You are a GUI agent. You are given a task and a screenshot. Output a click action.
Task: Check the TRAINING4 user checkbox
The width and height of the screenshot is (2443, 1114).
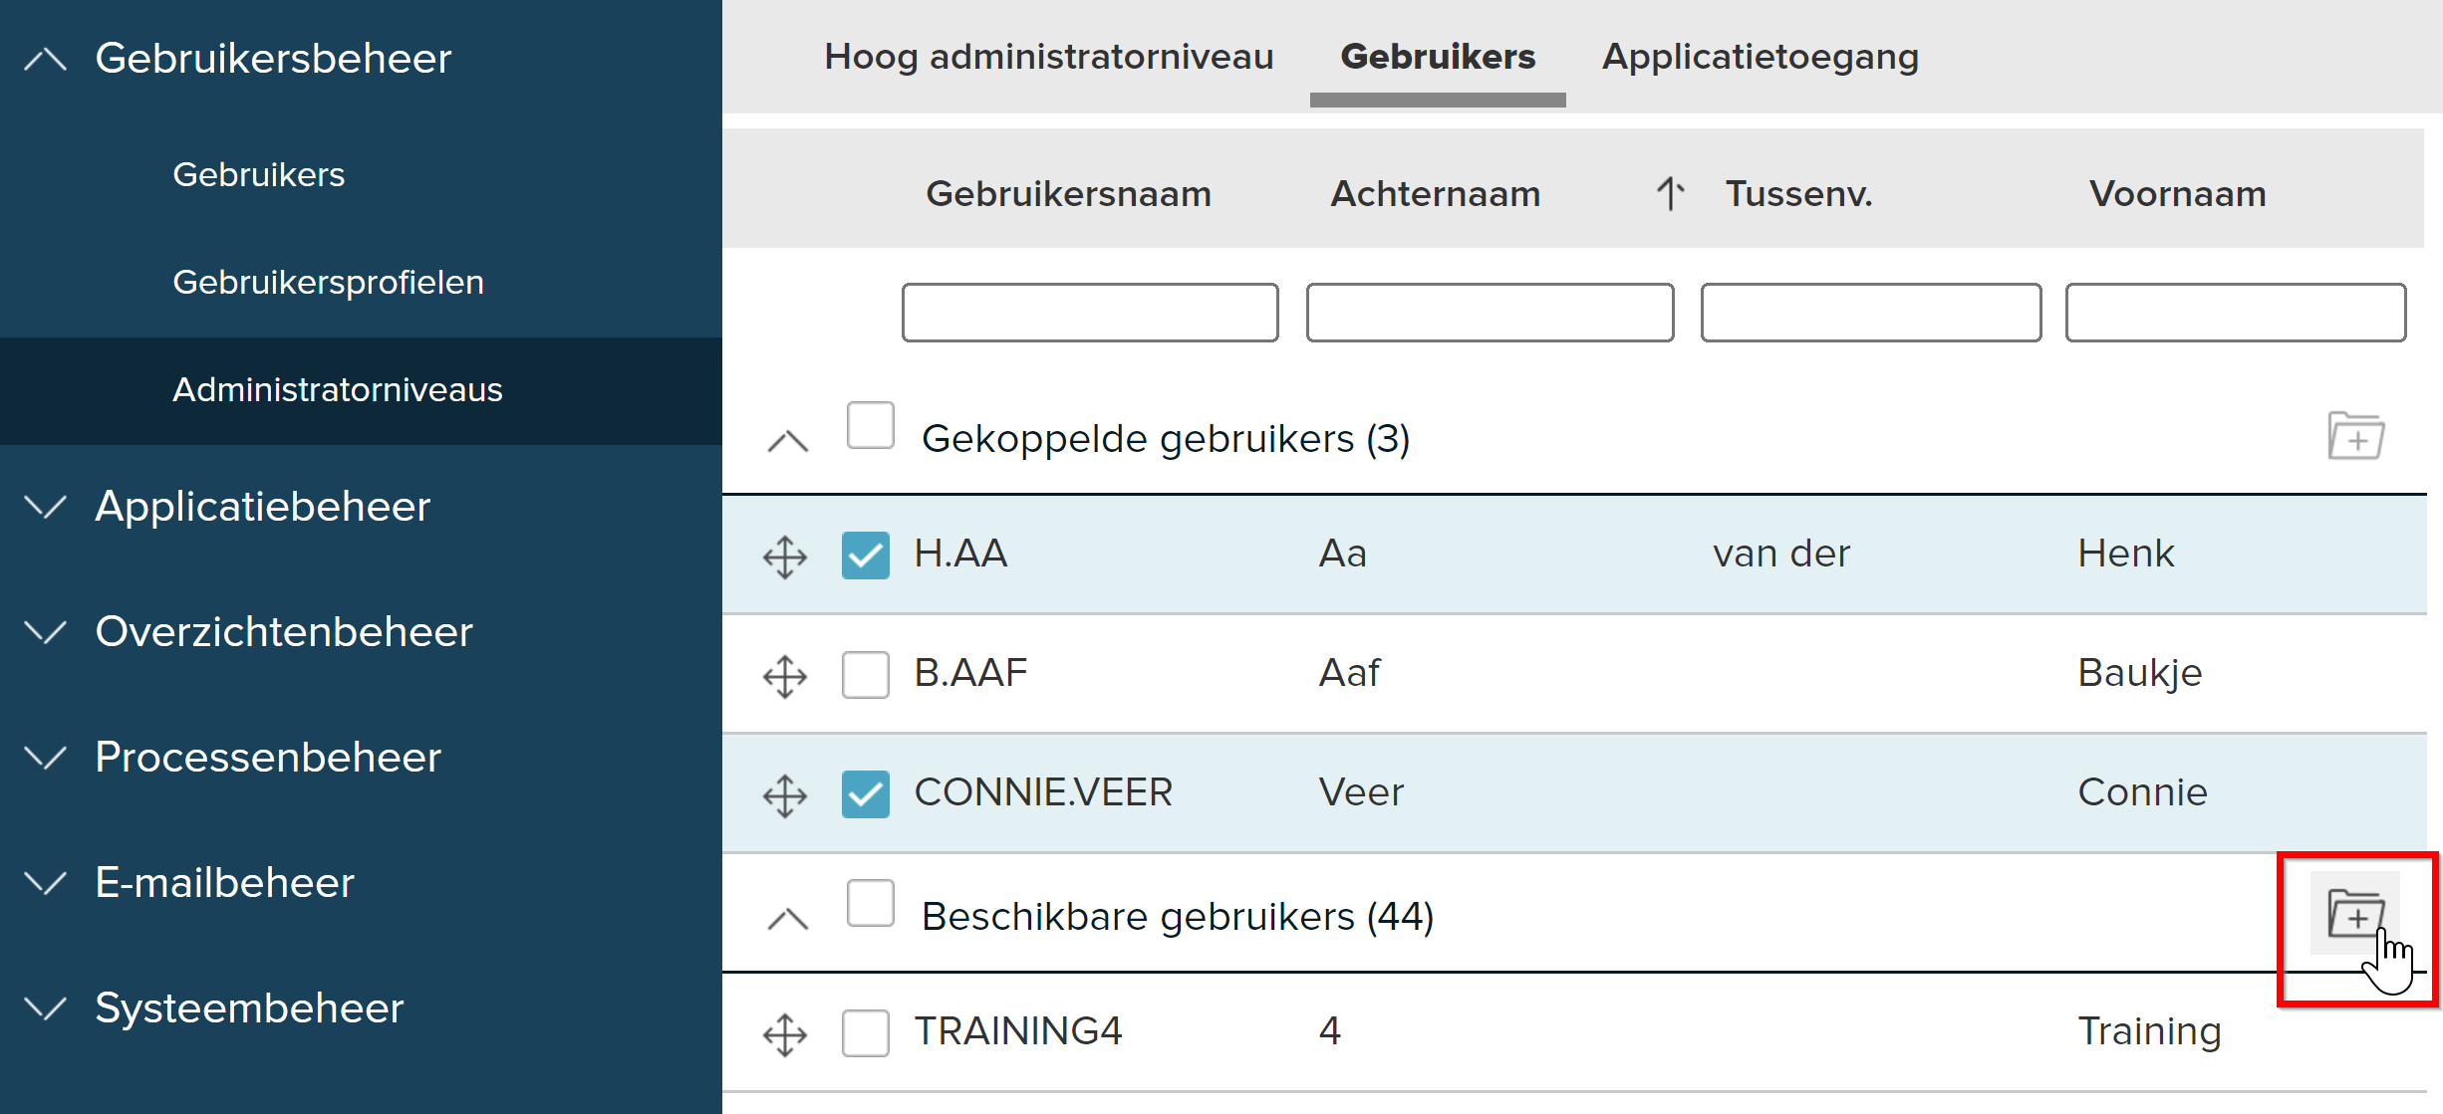click(865, 1032)
